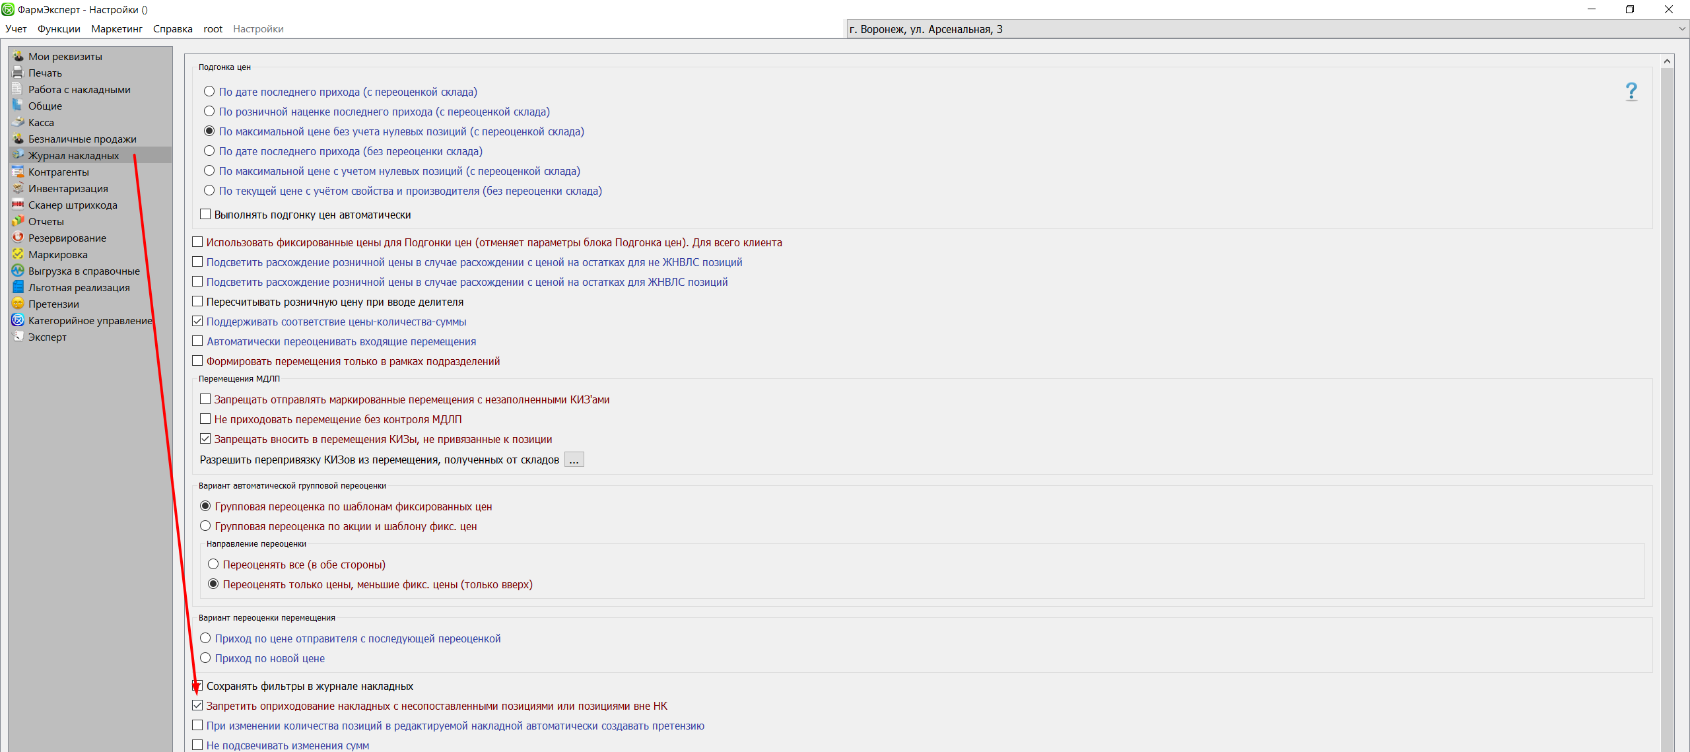Click the printer icon next to Печать
The height and width of the screenshot is (752, 1690).
coord(18,73)
